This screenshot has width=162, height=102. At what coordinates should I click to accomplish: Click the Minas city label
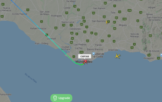(149, 14)
